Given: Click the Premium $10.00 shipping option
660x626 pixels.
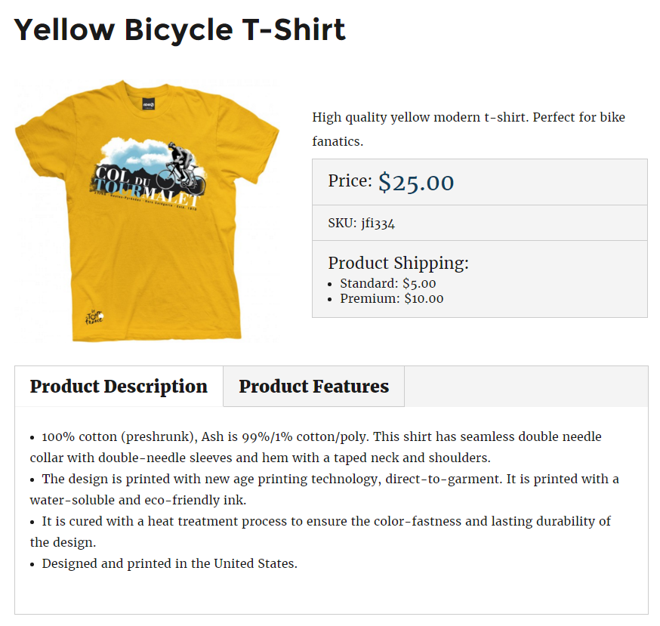Looking at the screenshot, I should click(x=391, y=298).
